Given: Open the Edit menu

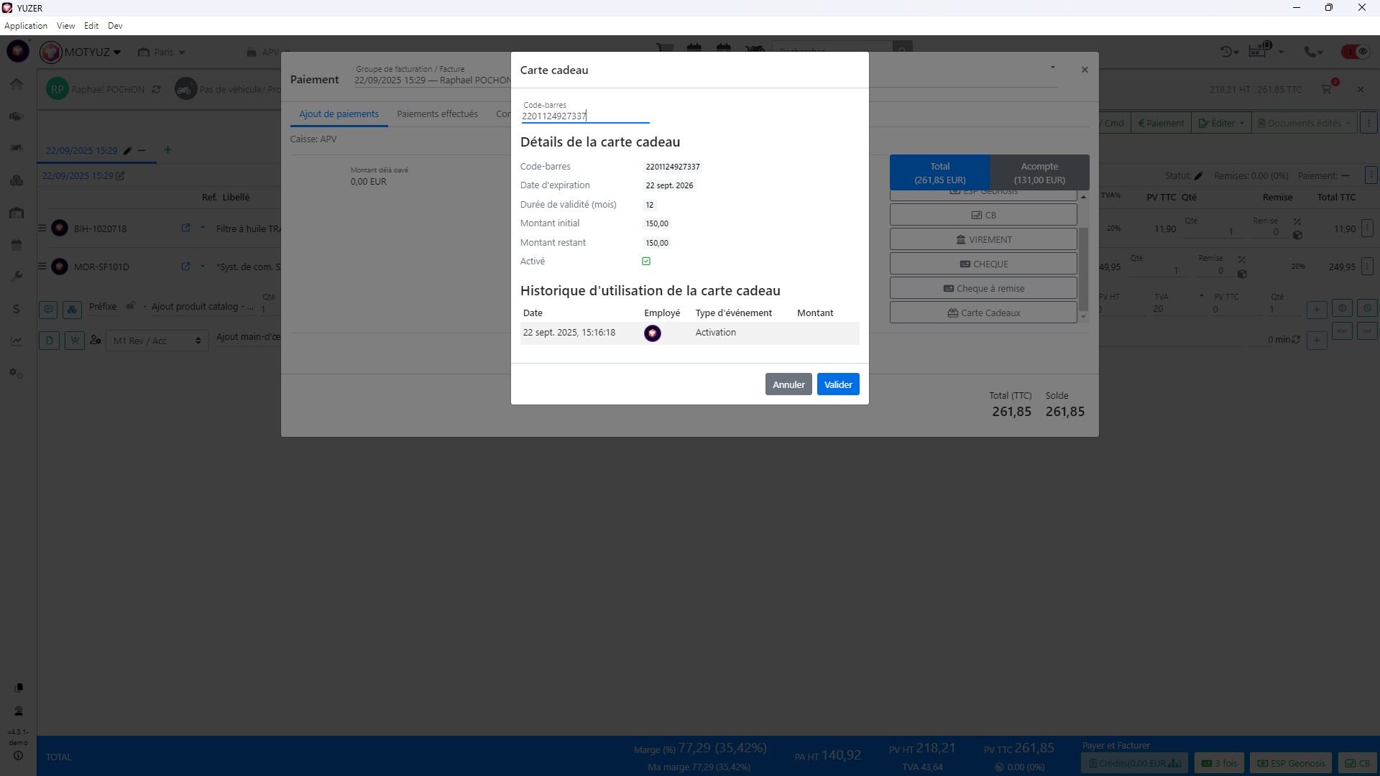Looking at the screenshot, I should pos(91,25).
